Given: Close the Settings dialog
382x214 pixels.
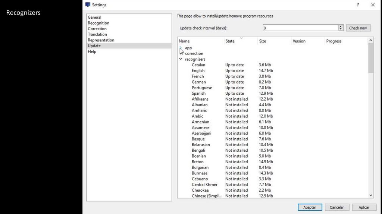Looking at the screenshot, I should tap(373, 5).
